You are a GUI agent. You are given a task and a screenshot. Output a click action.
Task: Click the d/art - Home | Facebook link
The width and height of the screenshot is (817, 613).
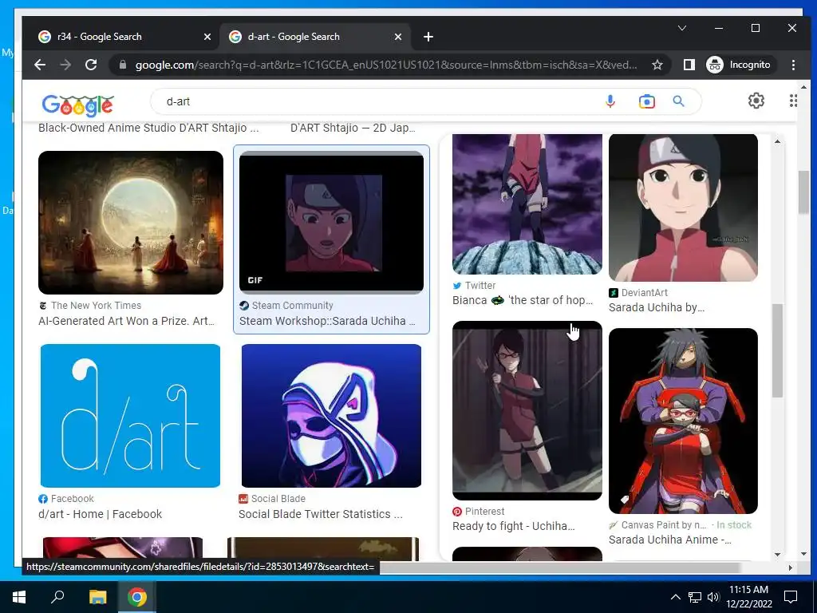click(x=100, y=514)
